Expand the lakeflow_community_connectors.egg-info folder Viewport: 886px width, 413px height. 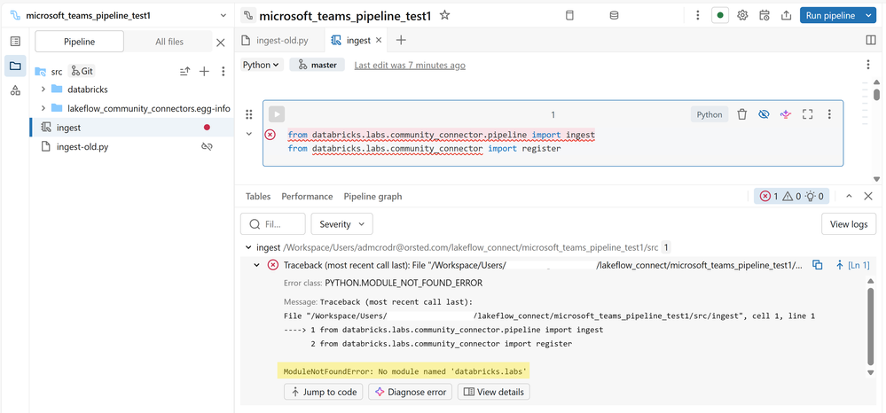click(43, 108)
